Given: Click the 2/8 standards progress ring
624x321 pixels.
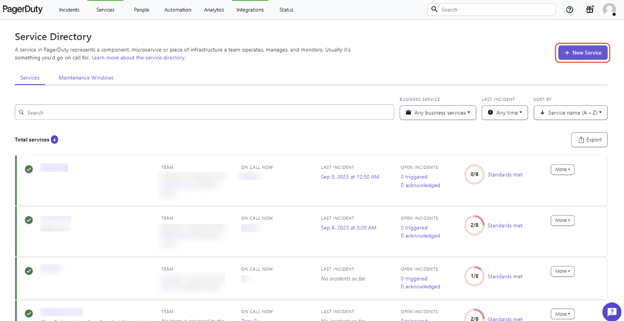Looking at the screenshot, I should (474, 225).
